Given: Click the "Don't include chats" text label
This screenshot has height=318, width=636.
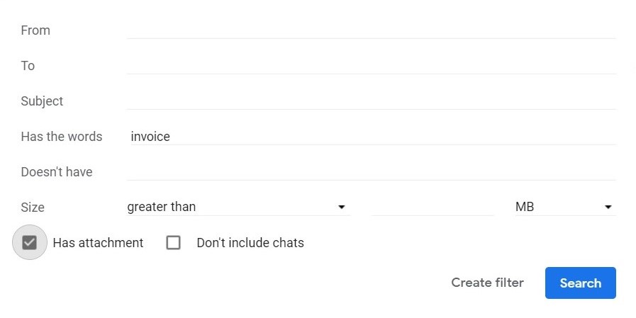Looking at the screenshot, I should click(x=250, y=243).
